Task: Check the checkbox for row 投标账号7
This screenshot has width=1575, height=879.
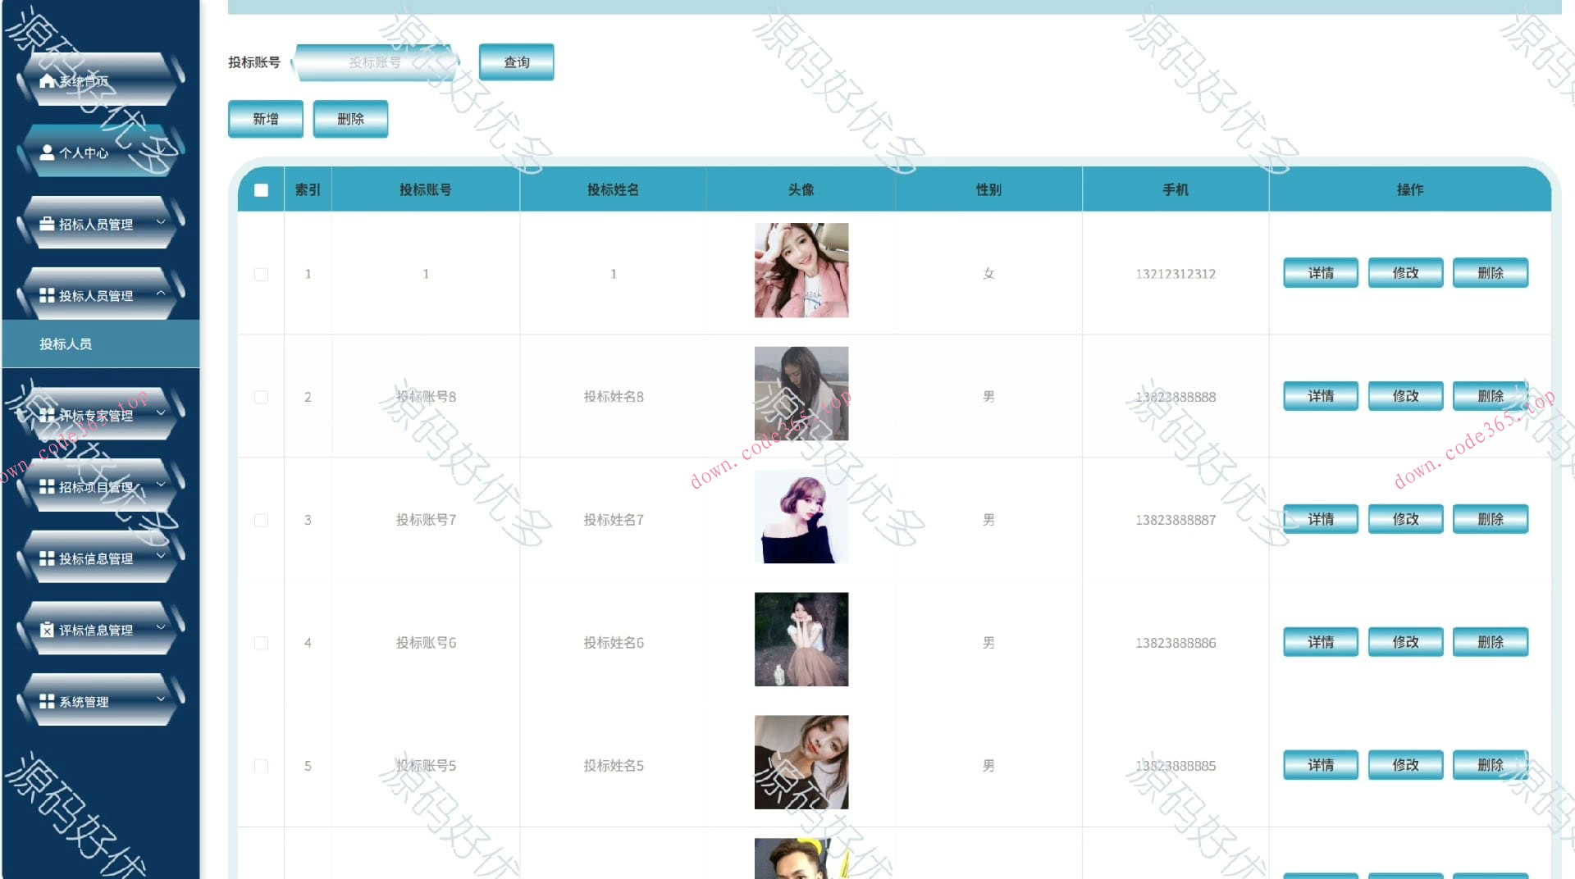Action: [x=261, y=520]
